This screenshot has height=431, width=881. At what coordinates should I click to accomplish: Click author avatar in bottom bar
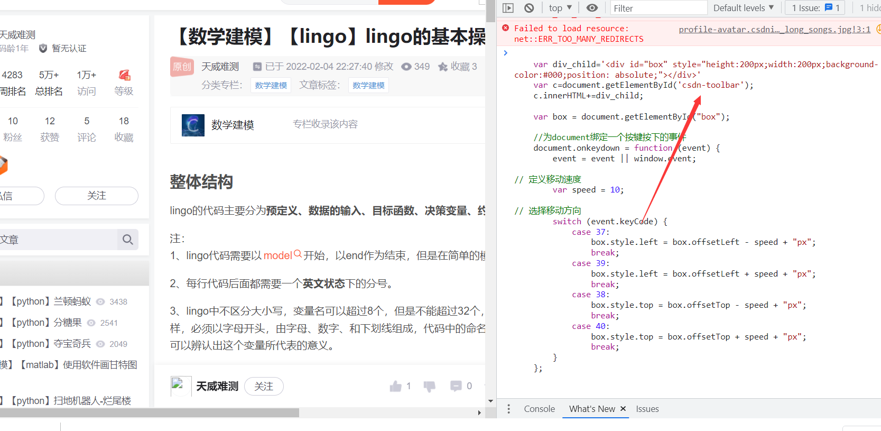click(181, 387)
